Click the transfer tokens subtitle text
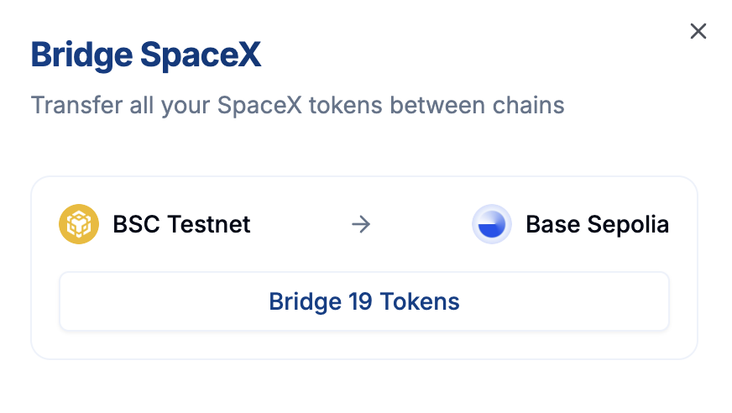 point(297,105)
